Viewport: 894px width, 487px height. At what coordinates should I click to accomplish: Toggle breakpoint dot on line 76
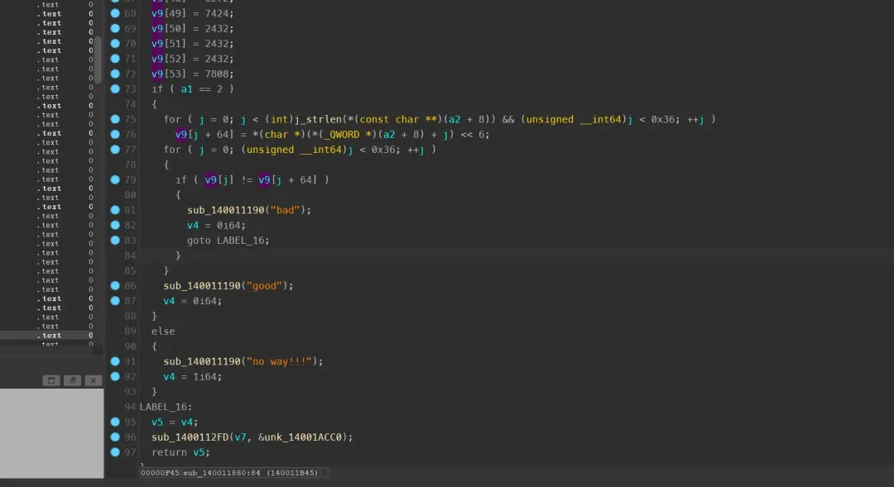click(115, 135)
